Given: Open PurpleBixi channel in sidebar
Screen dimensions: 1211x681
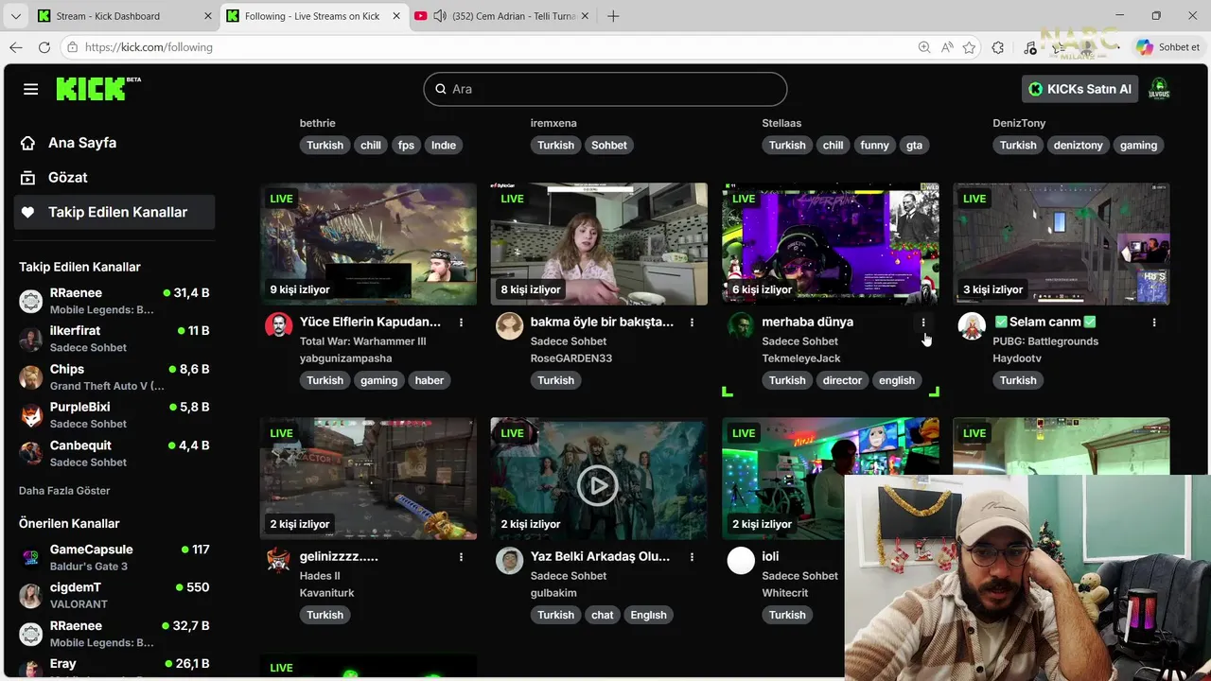Looking at the screenshot, I should (114, 415).
